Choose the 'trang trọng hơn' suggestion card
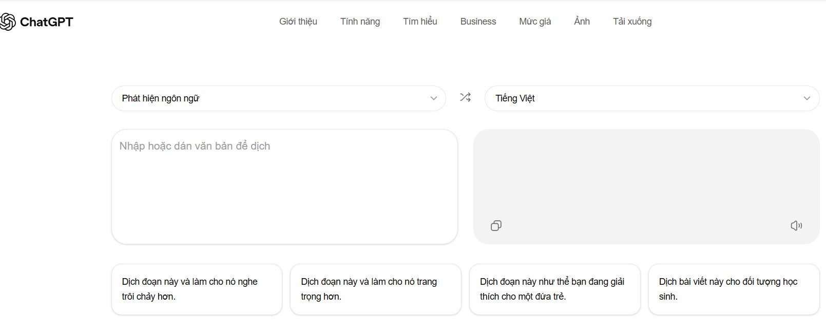Image resolution: width=826 pixels, height=336 pixels. (375, 289)
